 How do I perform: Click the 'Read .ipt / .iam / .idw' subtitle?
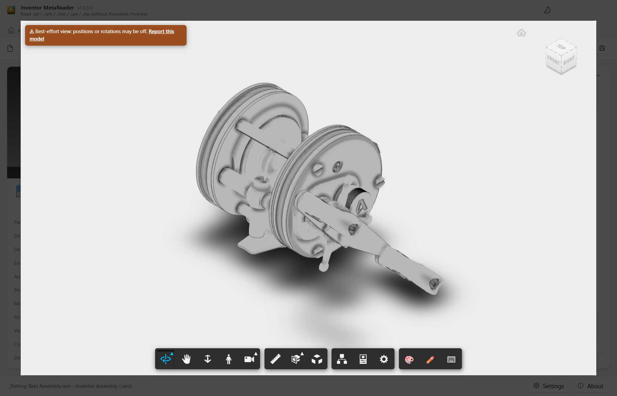click(x=84, y=14)
